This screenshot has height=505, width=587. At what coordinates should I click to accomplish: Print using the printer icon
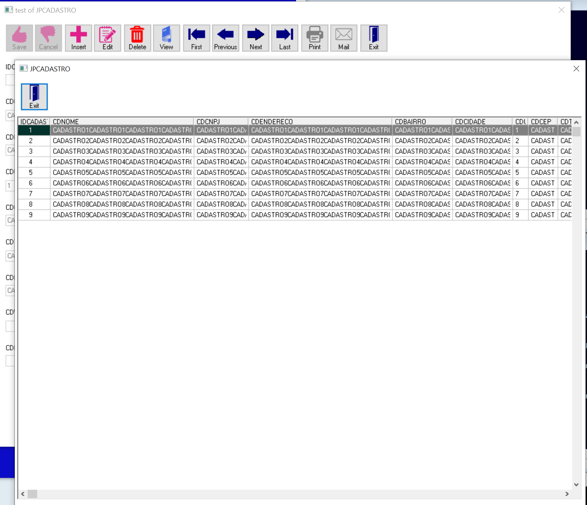[315, 38]
